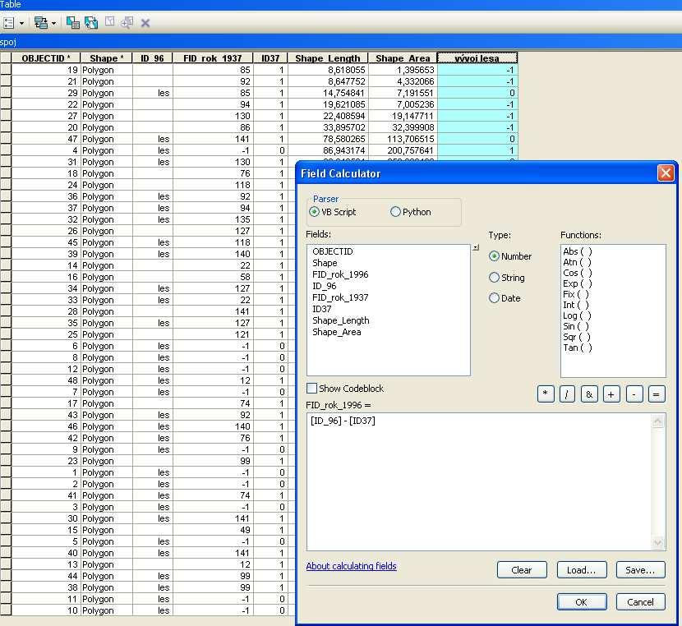The width and height of the screenshot is (682, 626).
Task: Click the expression box scroll up arrow
Action: [x=657, y=421]
